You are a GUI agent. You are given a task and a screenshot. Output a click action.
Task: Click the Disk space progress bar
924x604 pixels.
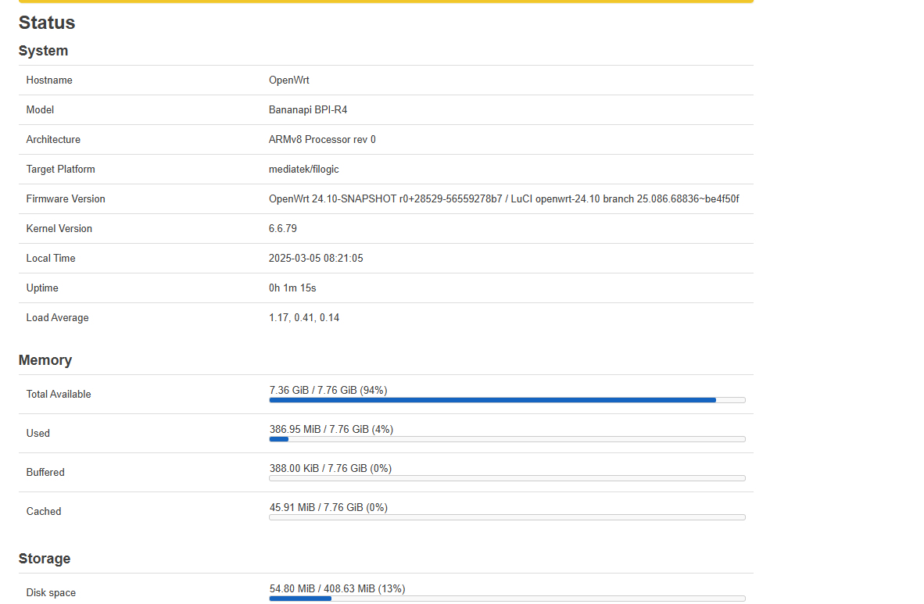[x=507, y=599]
